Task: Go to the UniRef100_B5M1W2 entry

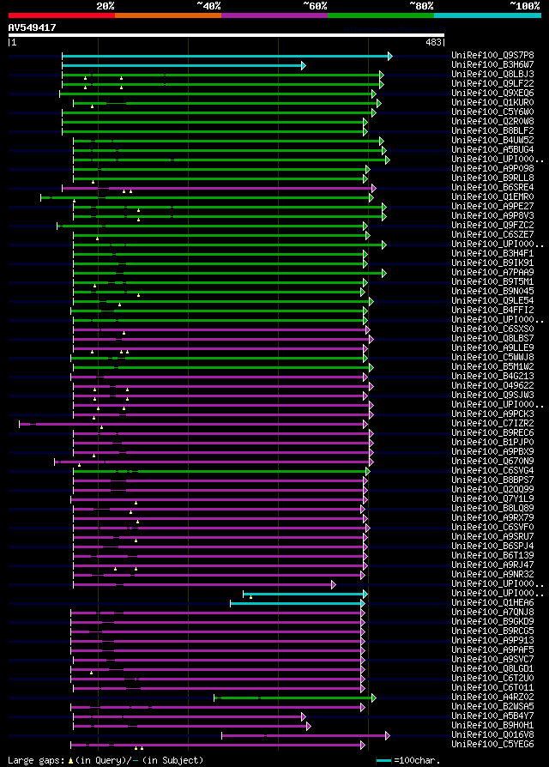Action: 492,366
